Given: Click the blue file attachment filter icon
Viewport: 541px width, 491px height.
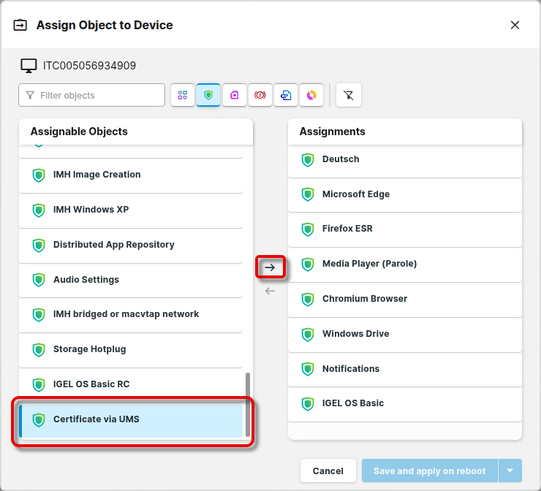Looking at the screenshot, I should 286,95.
